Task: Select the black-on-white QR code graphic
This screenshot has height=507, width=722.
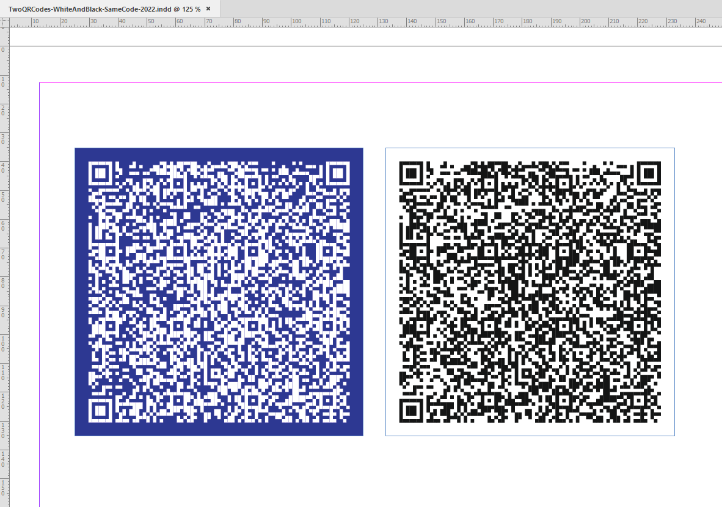Action: click(530, 291)
